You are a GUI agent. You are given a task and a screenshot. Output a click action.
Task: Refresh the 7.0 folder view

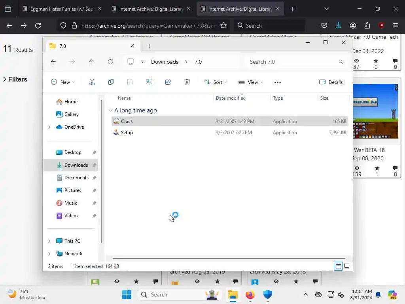point(110,62)
